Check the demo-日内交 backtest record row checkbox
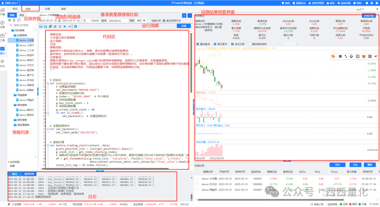This screenshot has height=207, width=380. [197, 184]
